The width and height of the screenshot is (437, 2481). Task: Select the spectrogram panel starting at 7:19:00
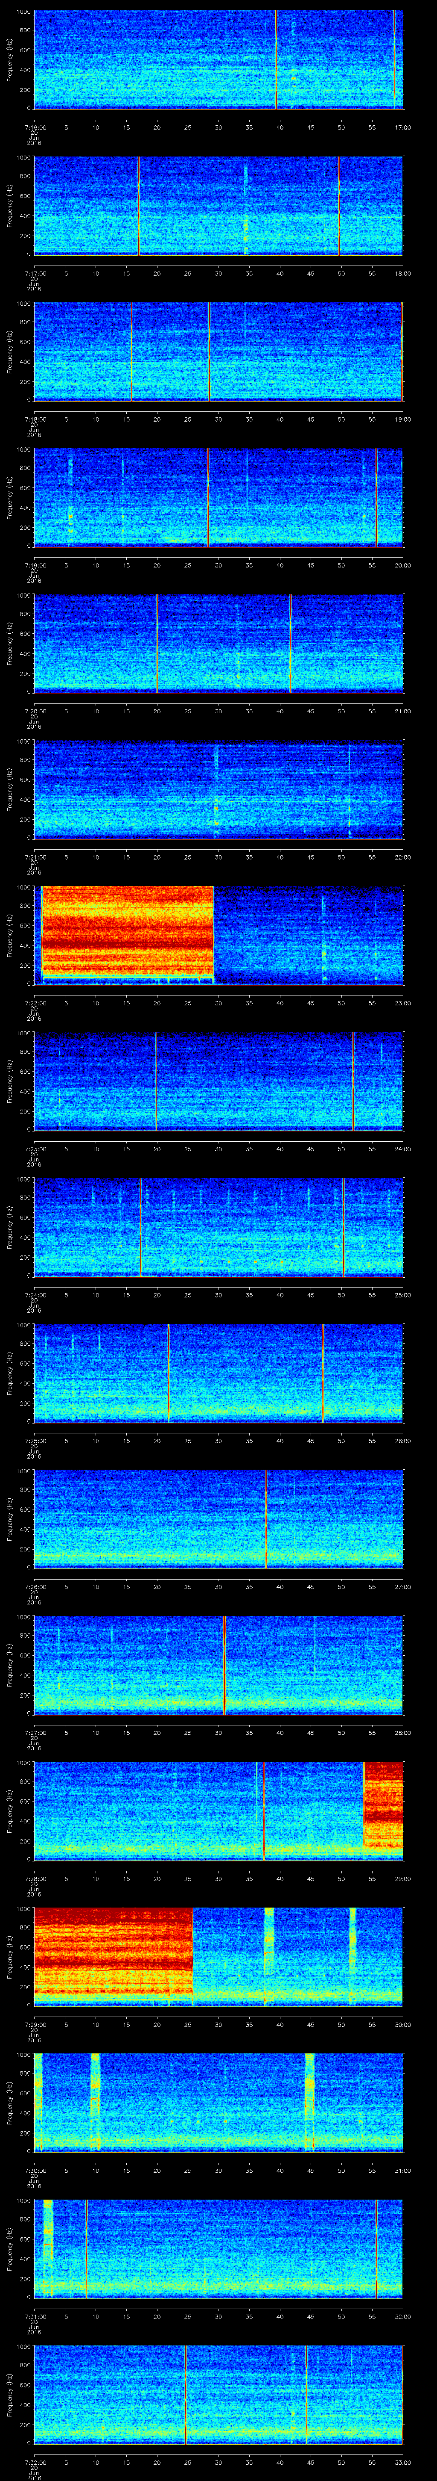218,498
